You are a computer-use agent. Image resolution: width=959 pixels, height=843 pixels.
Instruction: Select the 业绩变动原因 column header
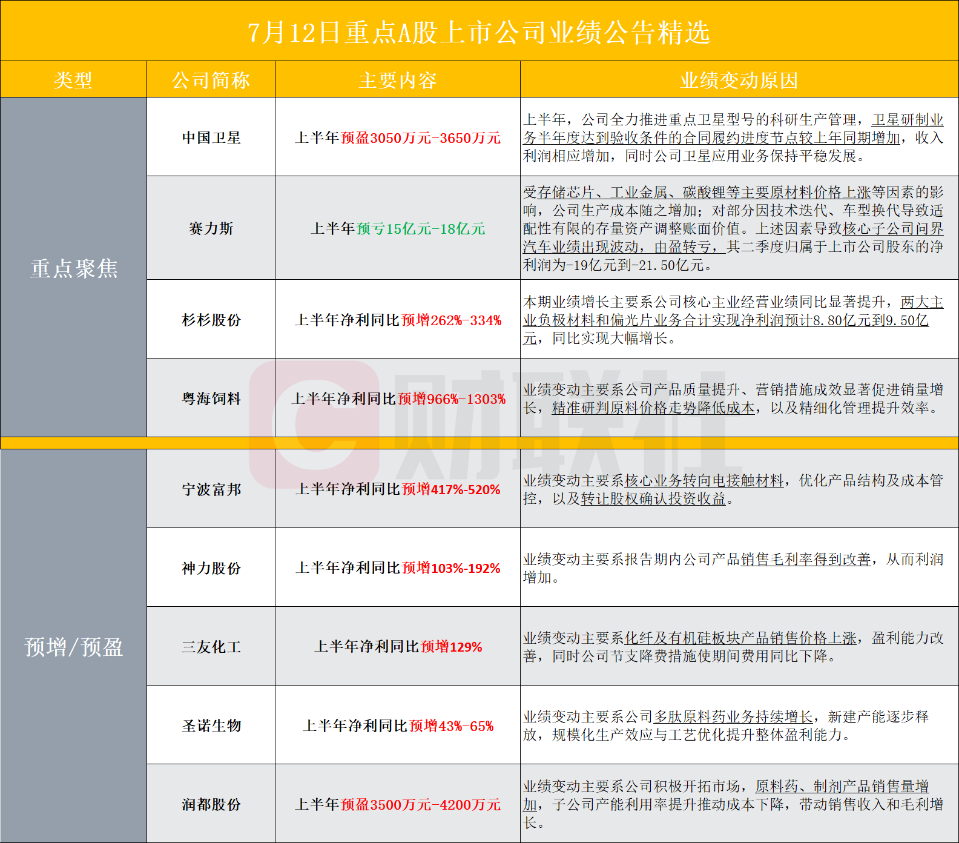tap(739, 80)
